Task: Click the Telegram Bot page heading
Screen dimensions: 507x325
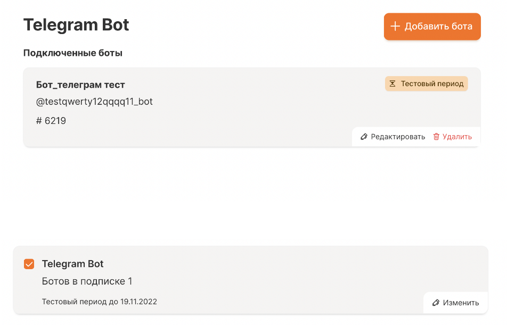Action: (76, 25)
